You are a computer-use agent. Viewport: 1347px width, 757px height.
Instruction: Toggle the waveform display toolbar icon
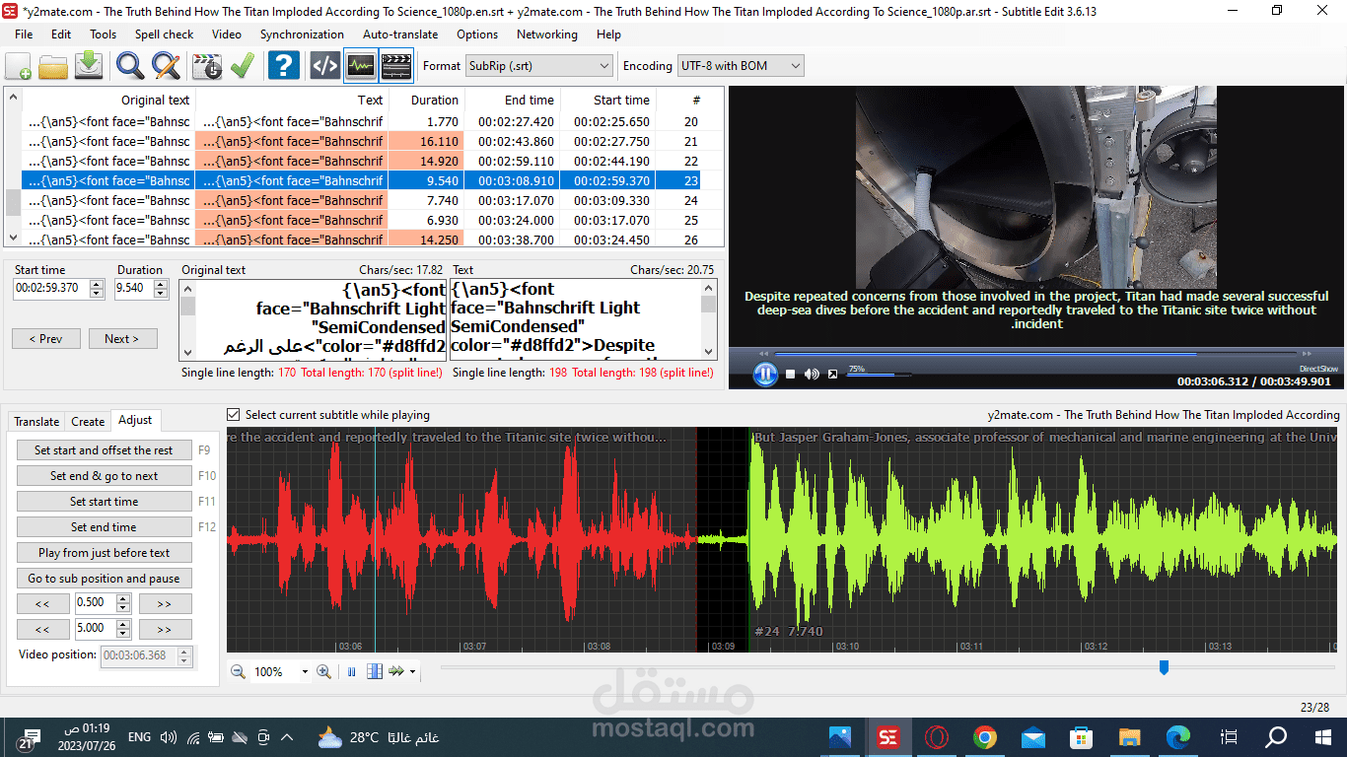pos(361,66)
